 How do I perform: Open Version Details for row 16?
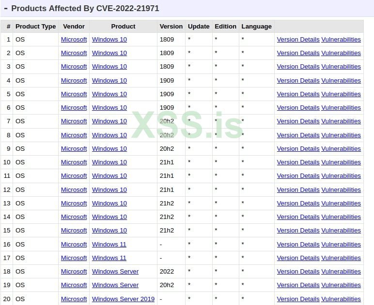point(298,245)
